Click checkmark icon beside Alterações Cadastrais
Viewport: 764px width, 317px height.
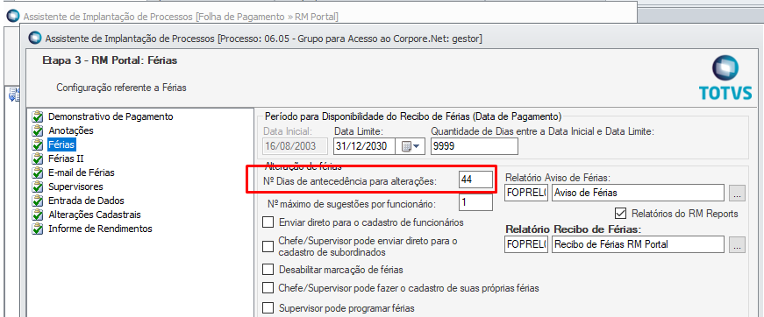pyautogui.click(x=37, y=215)
